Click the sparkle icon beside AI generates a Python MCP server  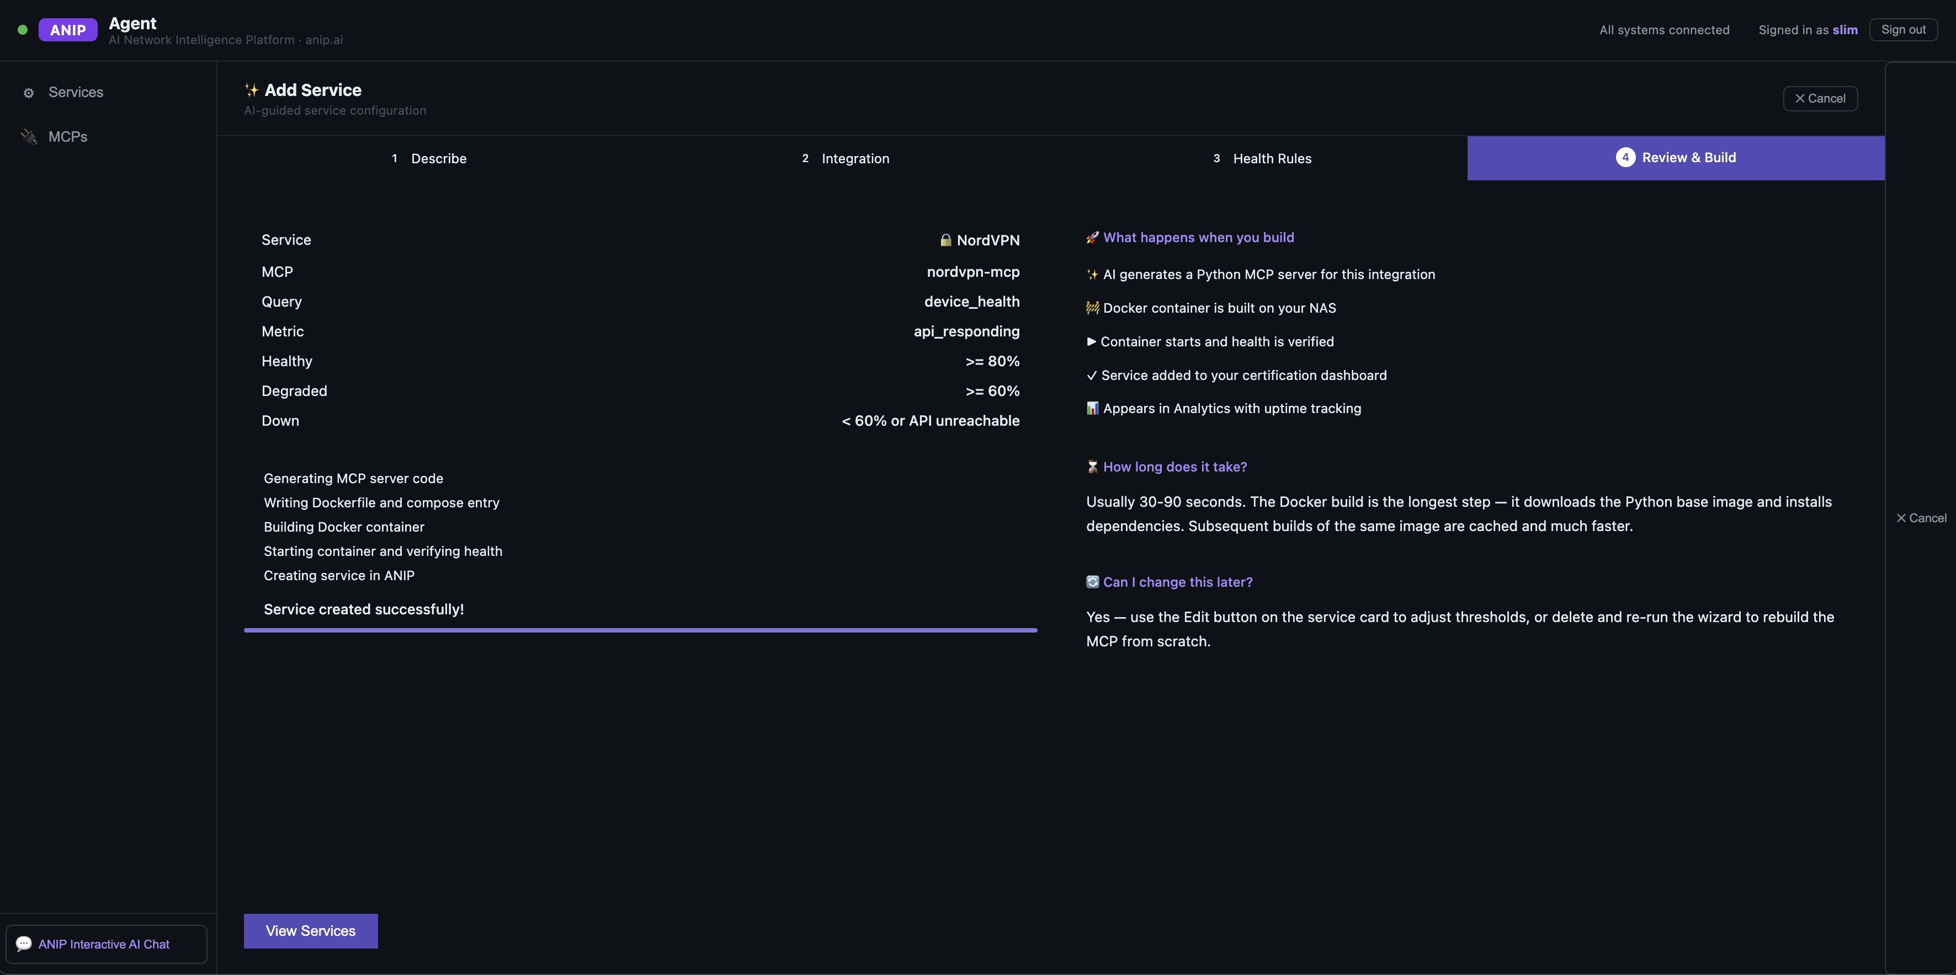click(x=1093, y=275)
